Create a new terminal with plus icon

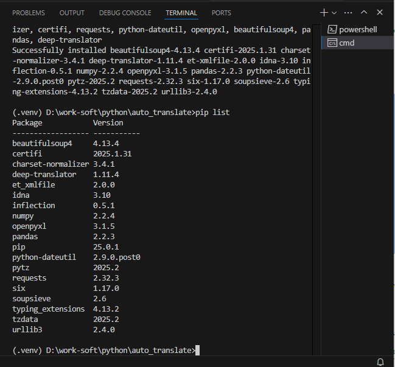(x=324, y=13)
